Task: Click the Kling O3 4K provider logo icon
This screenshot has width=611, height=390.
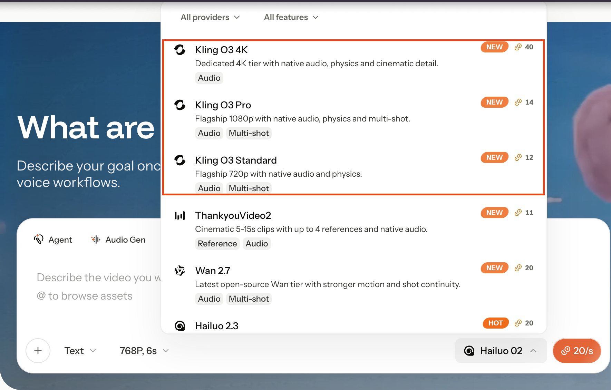Action: click(x=180, y=50)
